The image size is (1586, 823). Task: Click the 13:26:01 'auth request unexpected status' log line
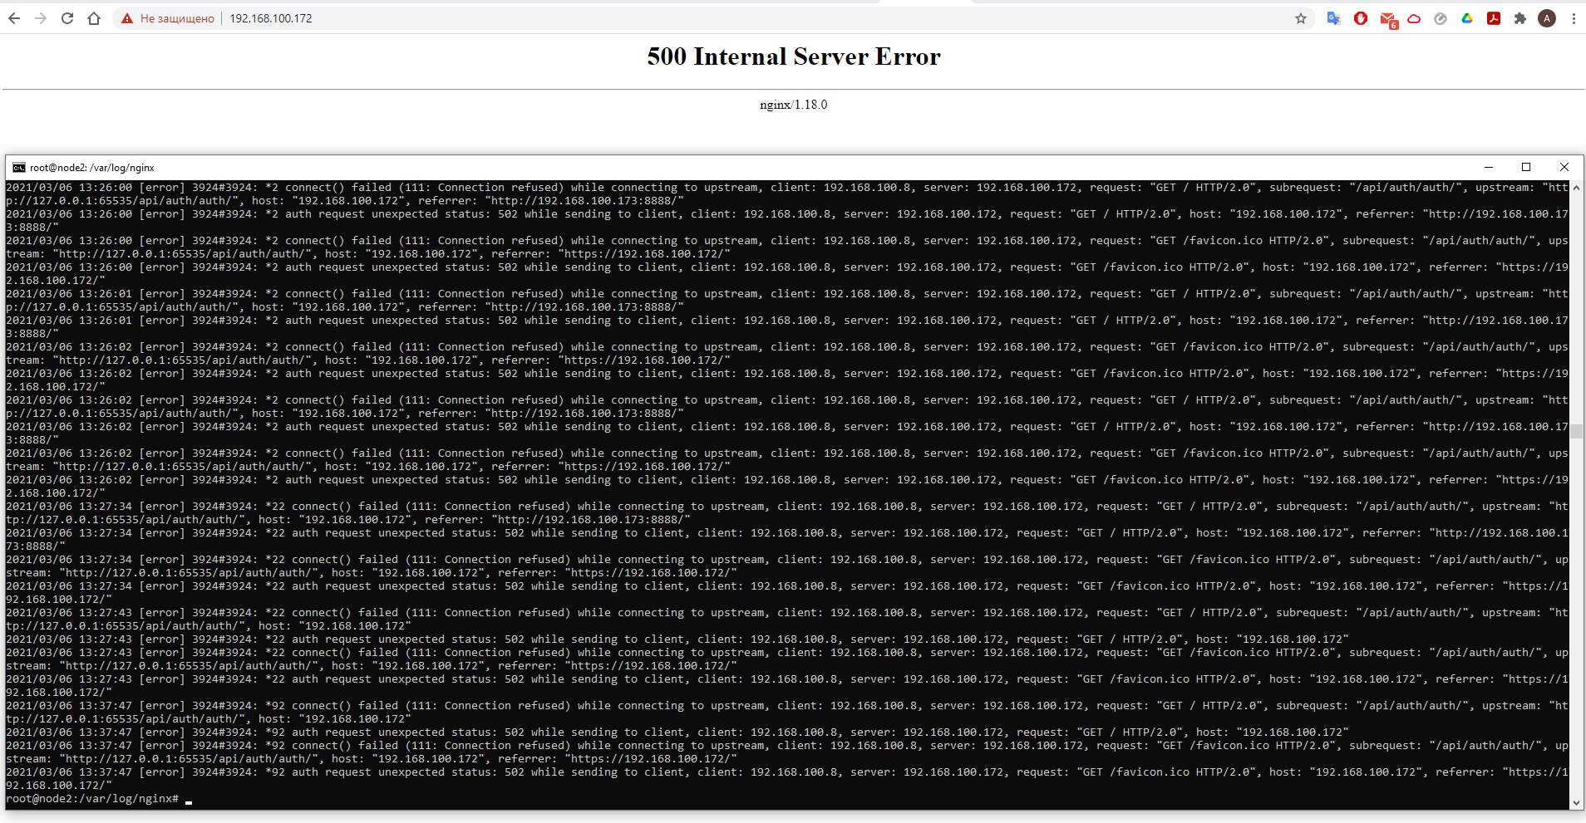(x=786, y=327)
